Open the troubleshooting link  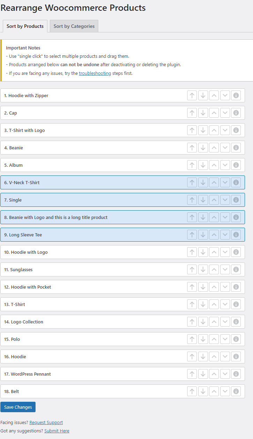point(95,73)
